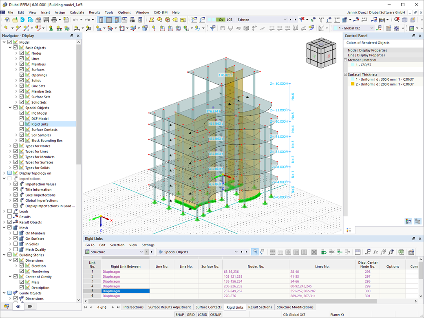Uncheck the Nodes checkbox

[x=22, y=53]
